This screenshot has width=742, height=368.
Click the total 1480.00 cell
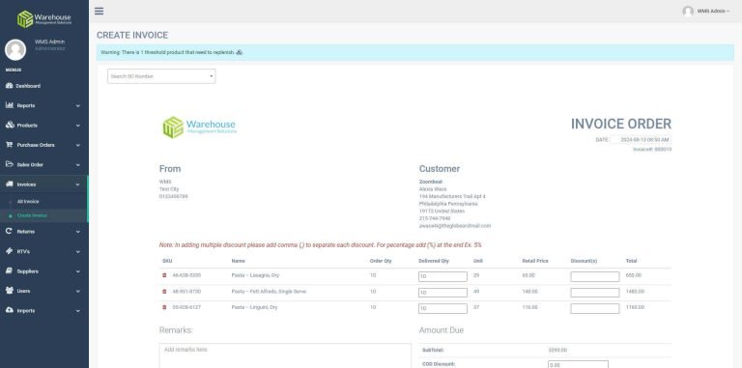tap(635, 292)
